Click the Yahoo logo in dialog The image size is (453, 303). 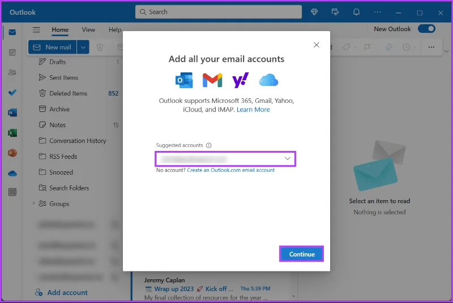240,80
